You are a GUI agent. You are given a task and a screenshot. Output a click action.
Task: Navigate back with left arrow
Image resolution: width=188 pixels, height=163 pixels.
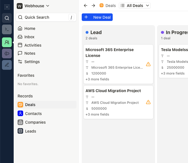(85, 6)
